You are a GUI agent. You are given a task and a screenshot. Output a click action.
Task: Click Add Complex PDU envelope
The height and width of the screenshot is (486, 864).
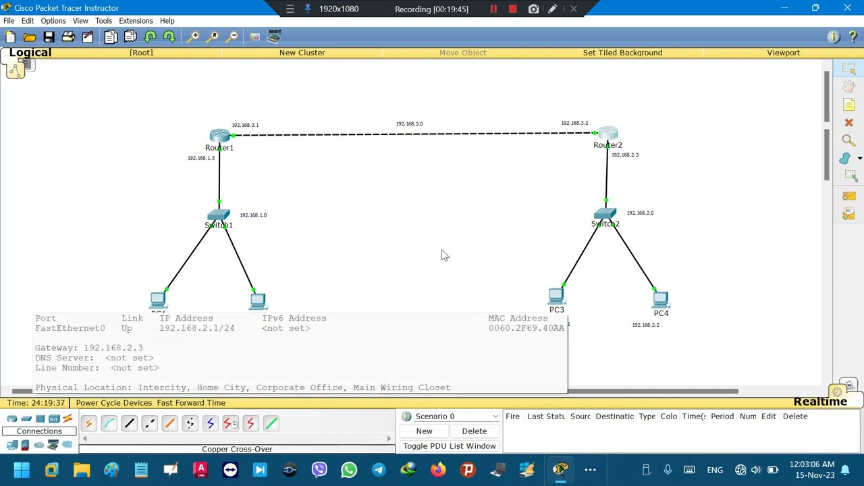coord(848,214)
